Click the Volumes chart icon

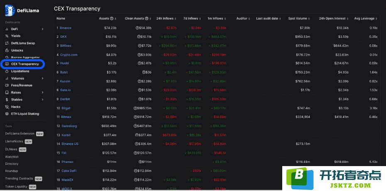click(7, 78)
